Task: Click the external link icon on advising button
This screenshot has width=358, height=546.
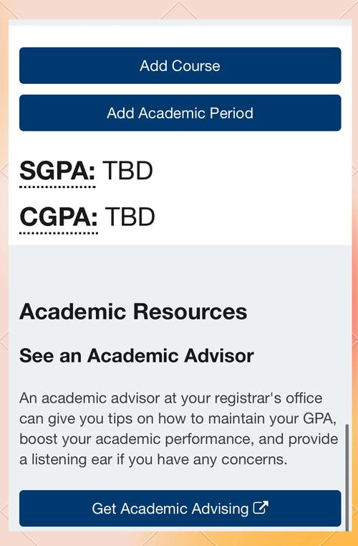Action: [x=261, y=507]
